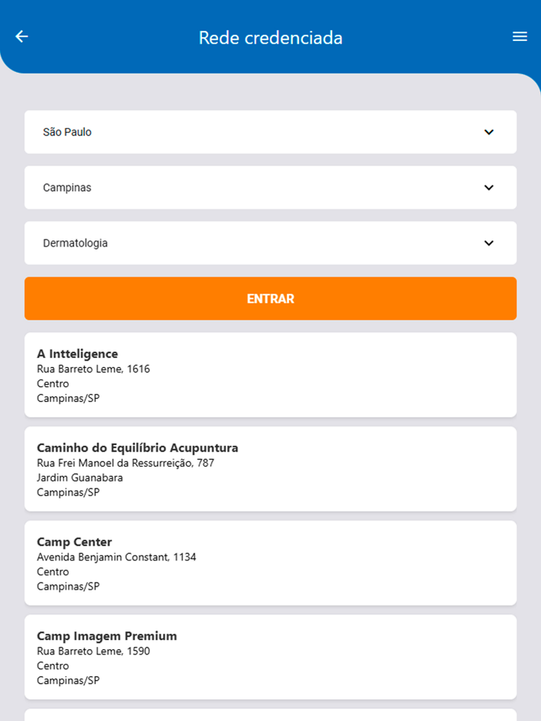Click the Rede credenciada title
The image size is (541, 721).
coord(270,36)
